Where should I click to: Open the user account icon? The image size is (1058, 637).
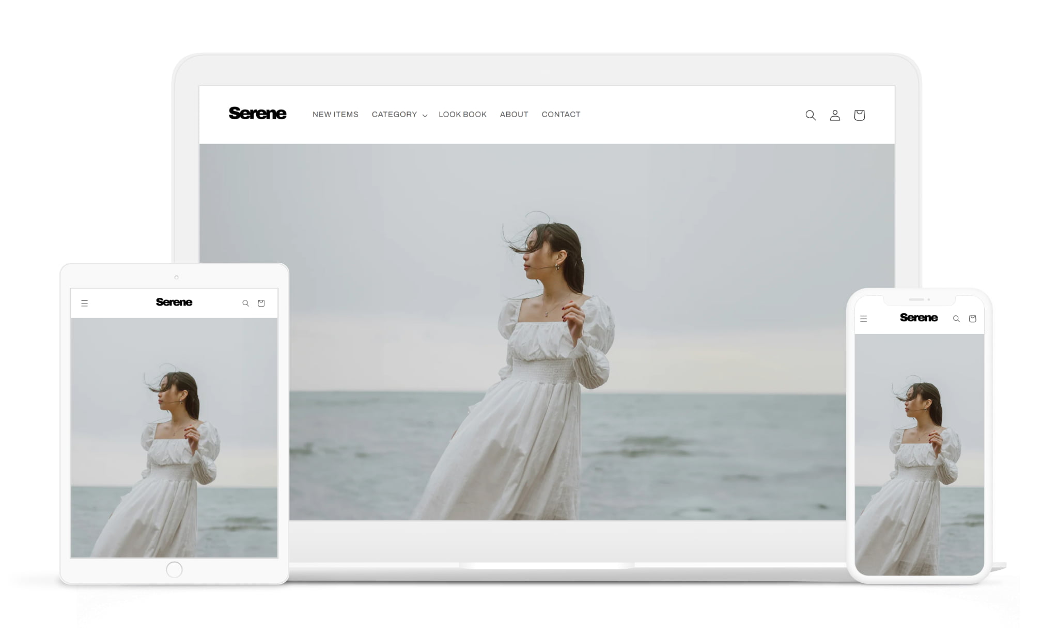click(x=834, y=114)
